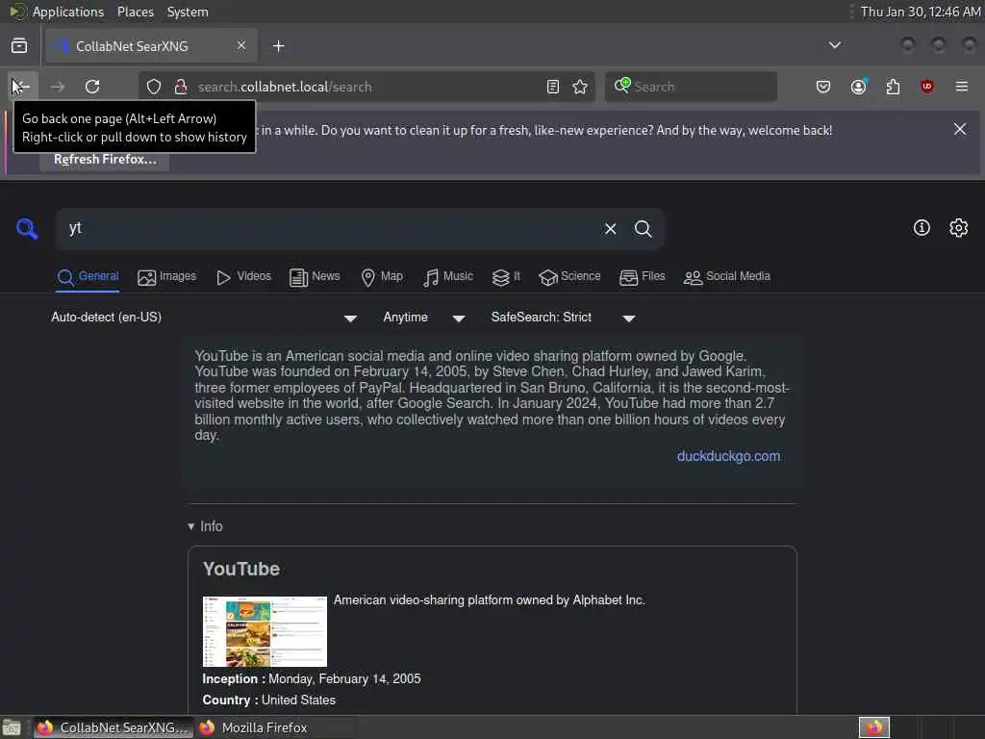Open the Auto-detect (en-US) language dropdown
Viewport: 985px width, 739px height.
[204, 318]
